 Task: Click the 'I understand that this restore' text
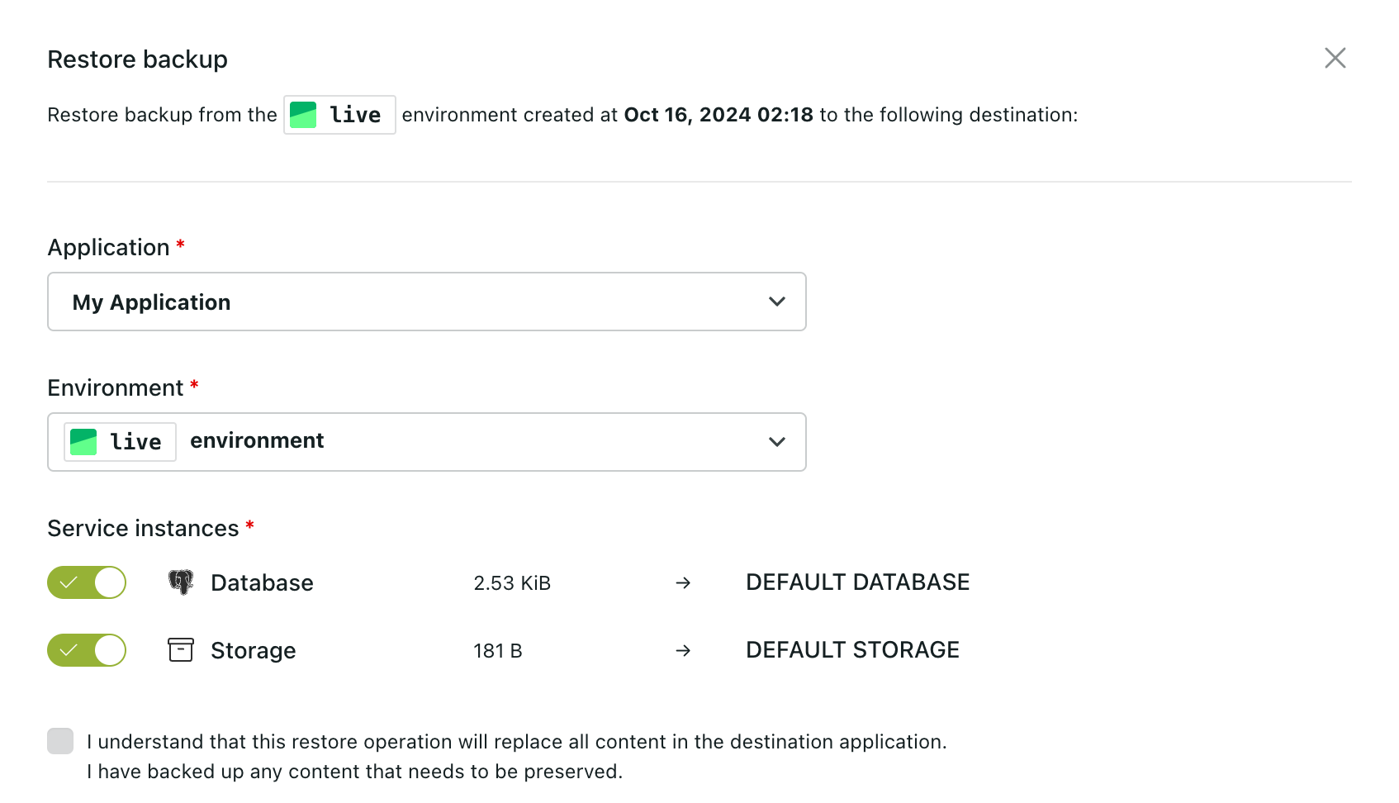point(516,742)
